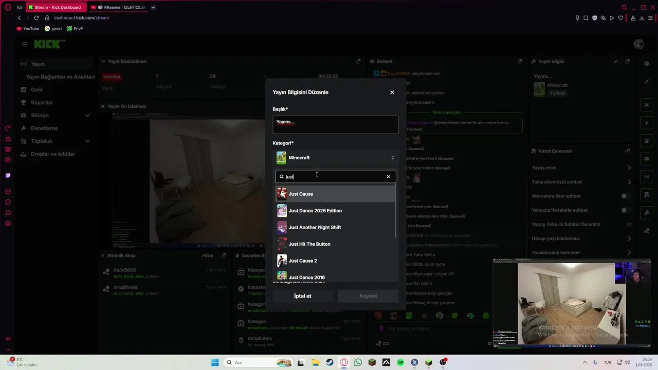Switch to the RRaenee browser tab

pyautogui.click(x=119, y=7)
